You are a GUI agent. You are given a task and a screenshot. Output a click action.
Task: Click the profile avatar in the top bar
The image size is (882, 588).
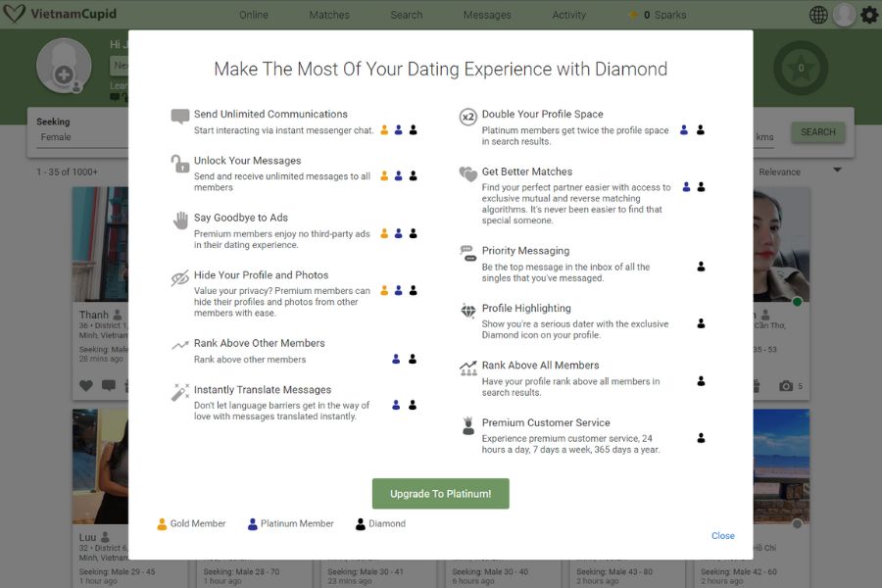pyautogui.click(x=844, y=15)
